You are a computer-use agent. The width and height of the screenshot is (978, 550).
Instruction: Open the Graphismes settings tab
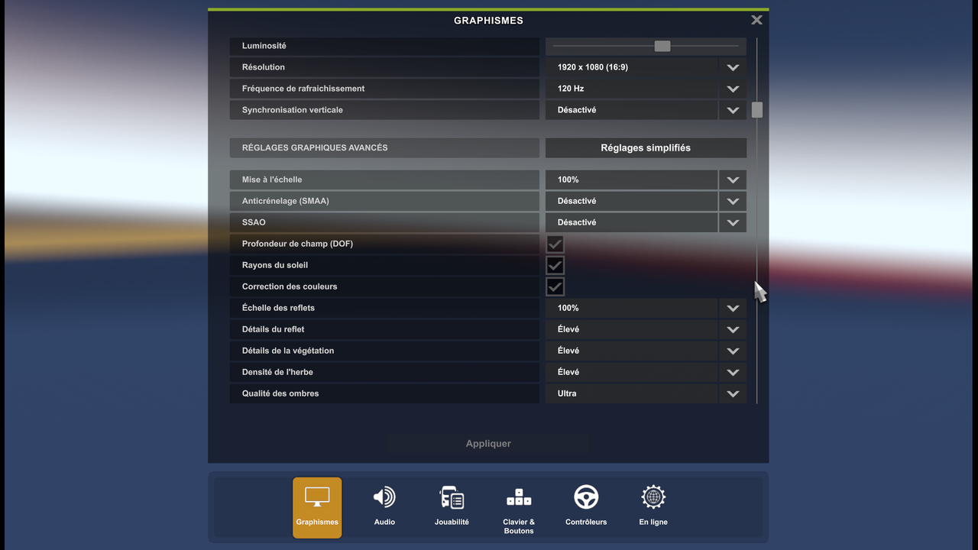pyautogui.click(x=317, y=507)
